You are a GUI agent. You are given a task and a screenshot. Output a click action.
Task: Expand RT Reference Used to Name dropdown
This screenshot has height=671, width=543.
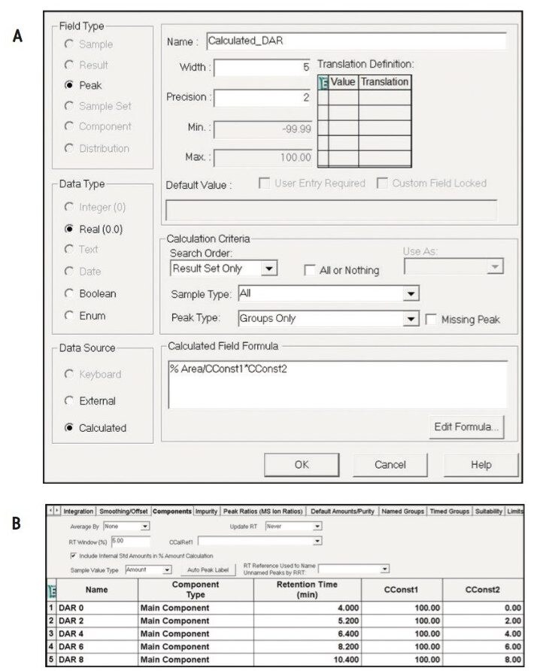point(384,569)
